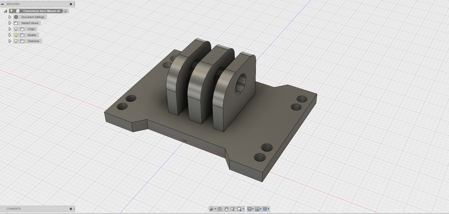
Task: Hide Bodies using its light bulb
Action: (16, 35)
